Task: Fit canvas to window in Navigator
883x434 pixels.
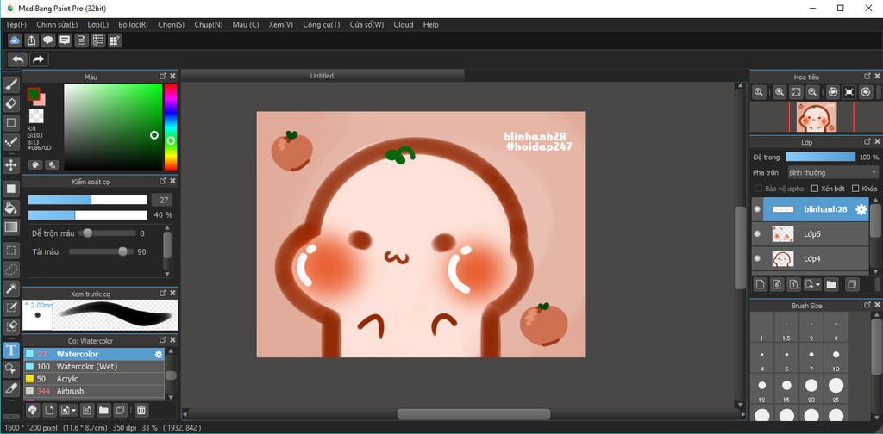Action: click(x=796, y=91)
